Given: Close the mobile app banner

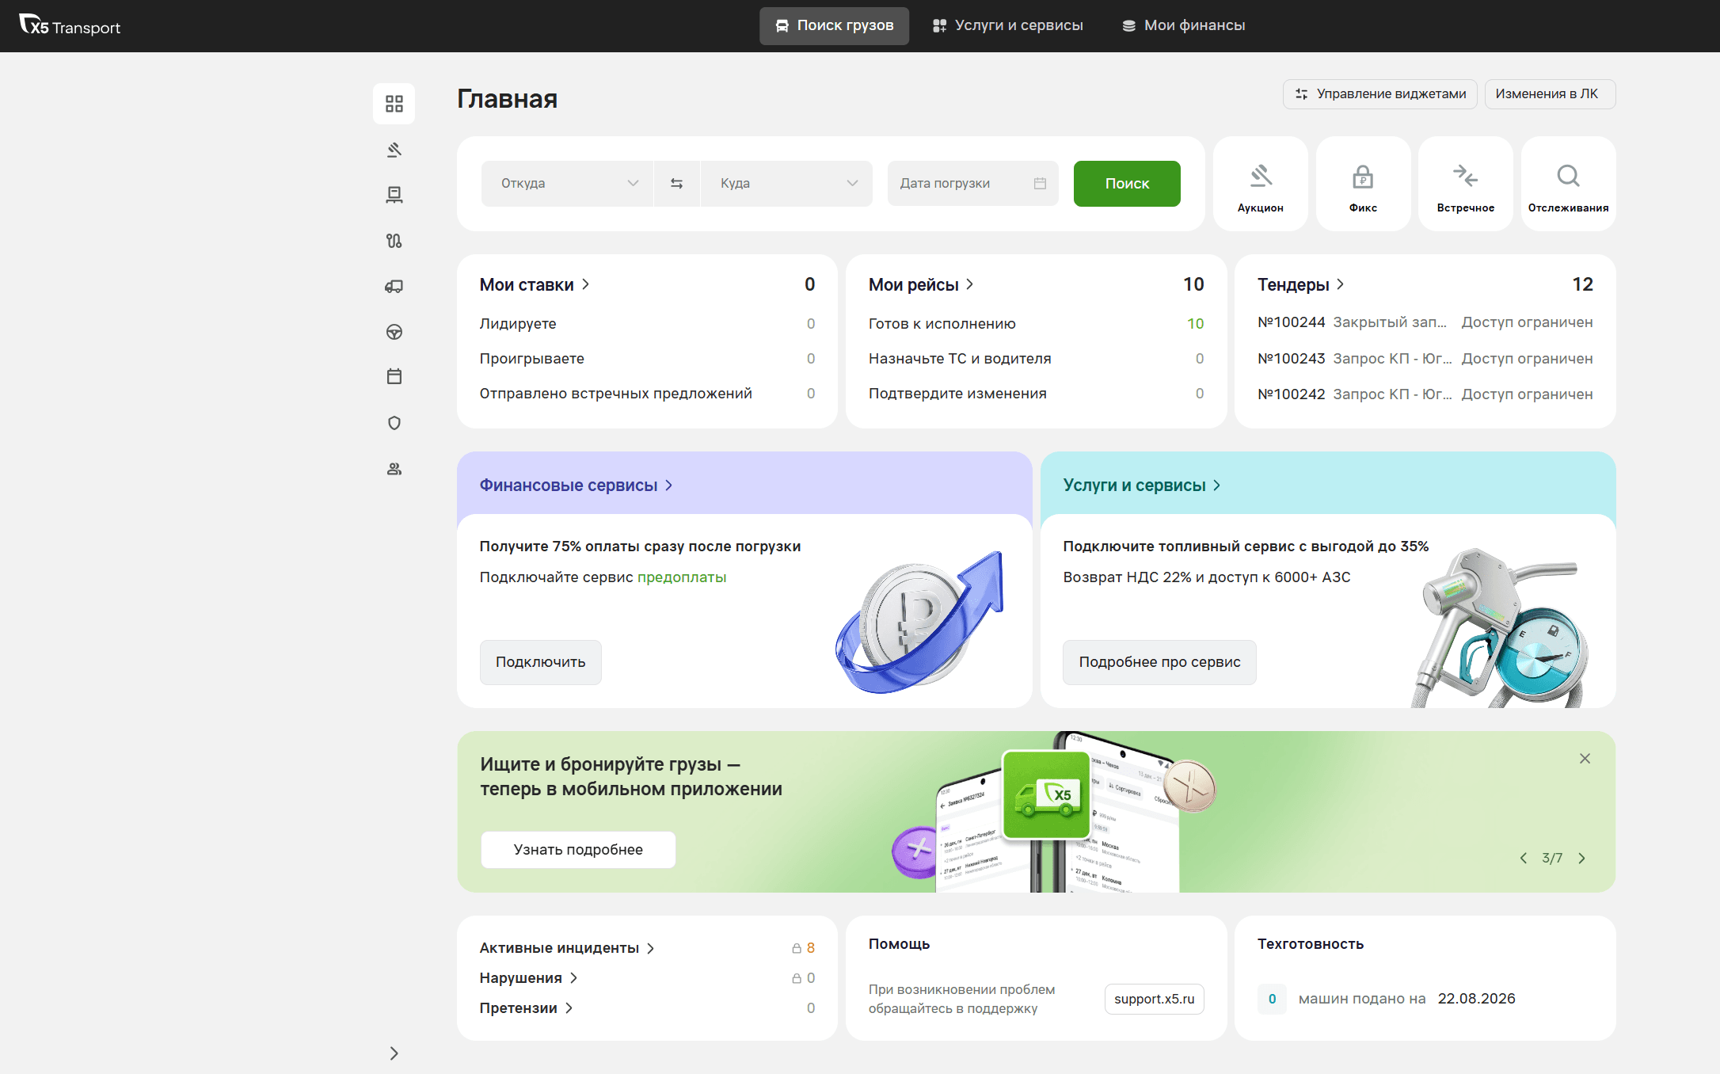Looking at the screenshot, I should pos(1585,759).
